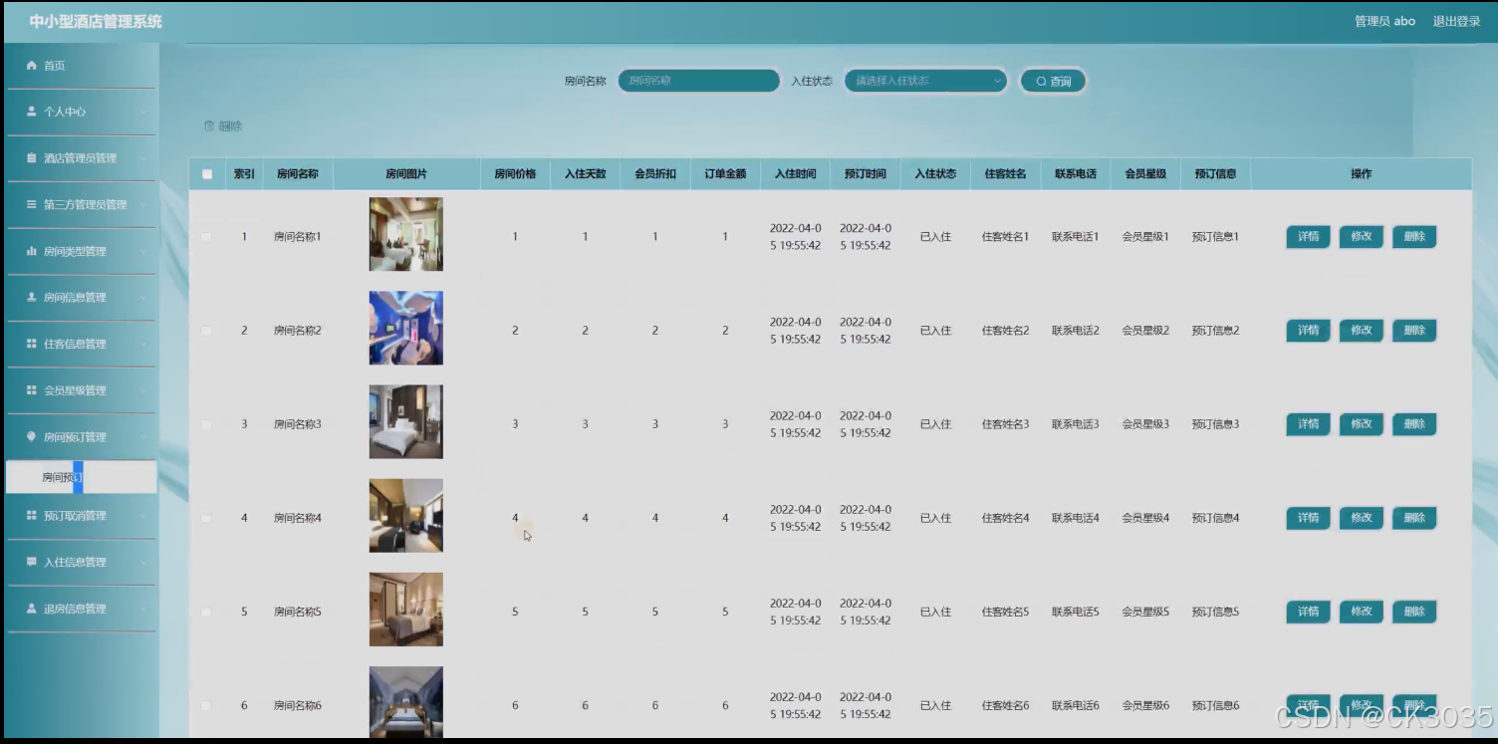
Task: Log out via 退出登录
Action: 1456,21
